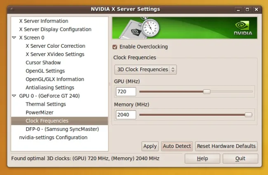The image size is (268, 175).
Task: Click Auto Detect button
Action: [x=177, y=146]
